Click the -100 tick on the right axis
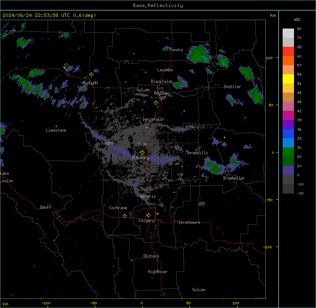 pos(268,247)
